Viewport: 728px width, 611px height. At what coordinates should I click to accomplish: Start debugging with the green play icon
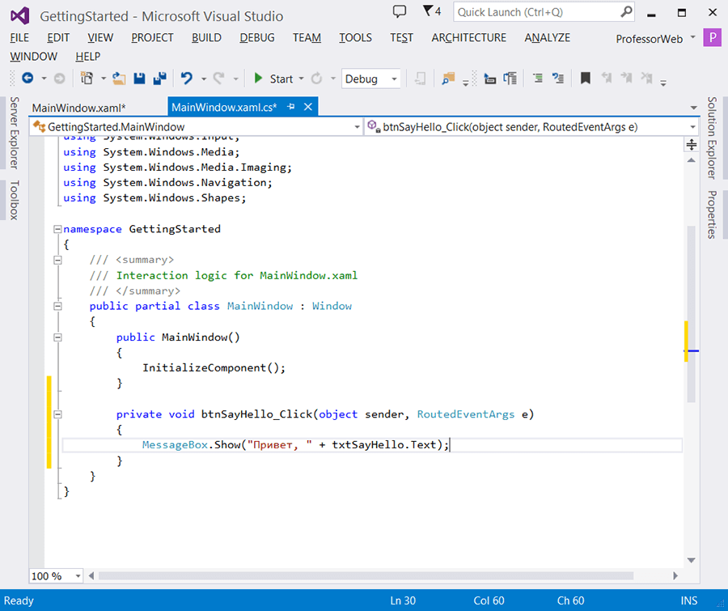pyautogui.click(x=258, y=78)
